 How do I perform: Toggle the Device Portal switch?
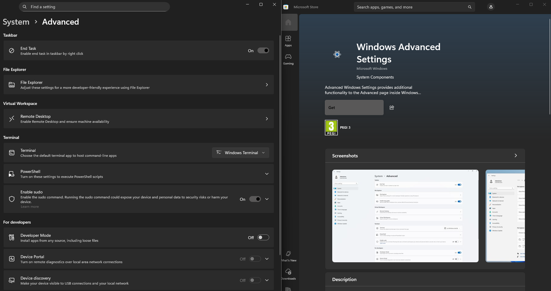click(x=255, y=259)
